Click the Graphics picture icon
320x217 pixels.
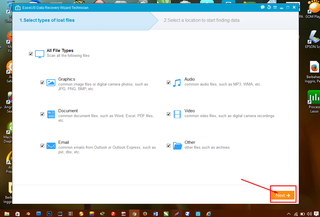point(51,82)
